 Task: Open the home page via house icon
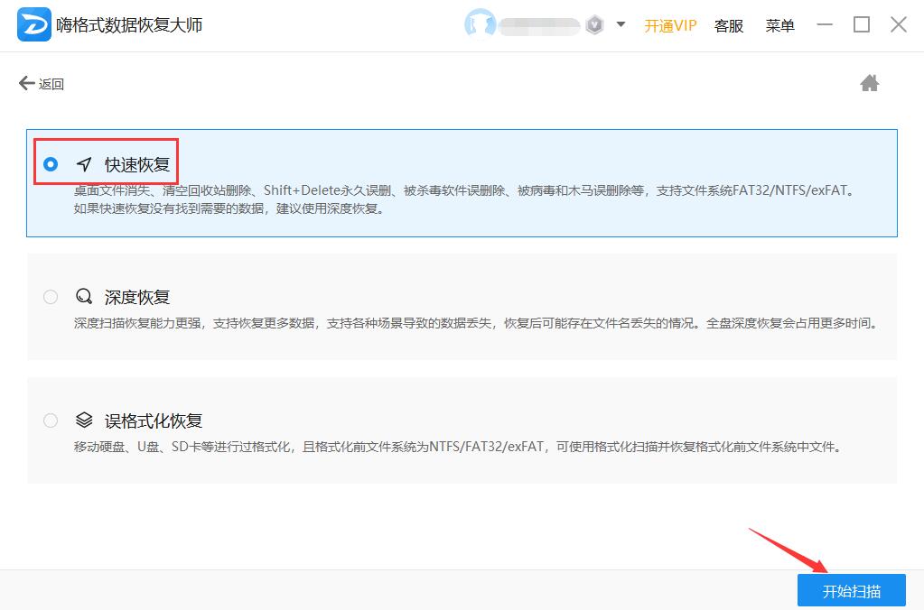pyautogui.click(x=869, y=82)
